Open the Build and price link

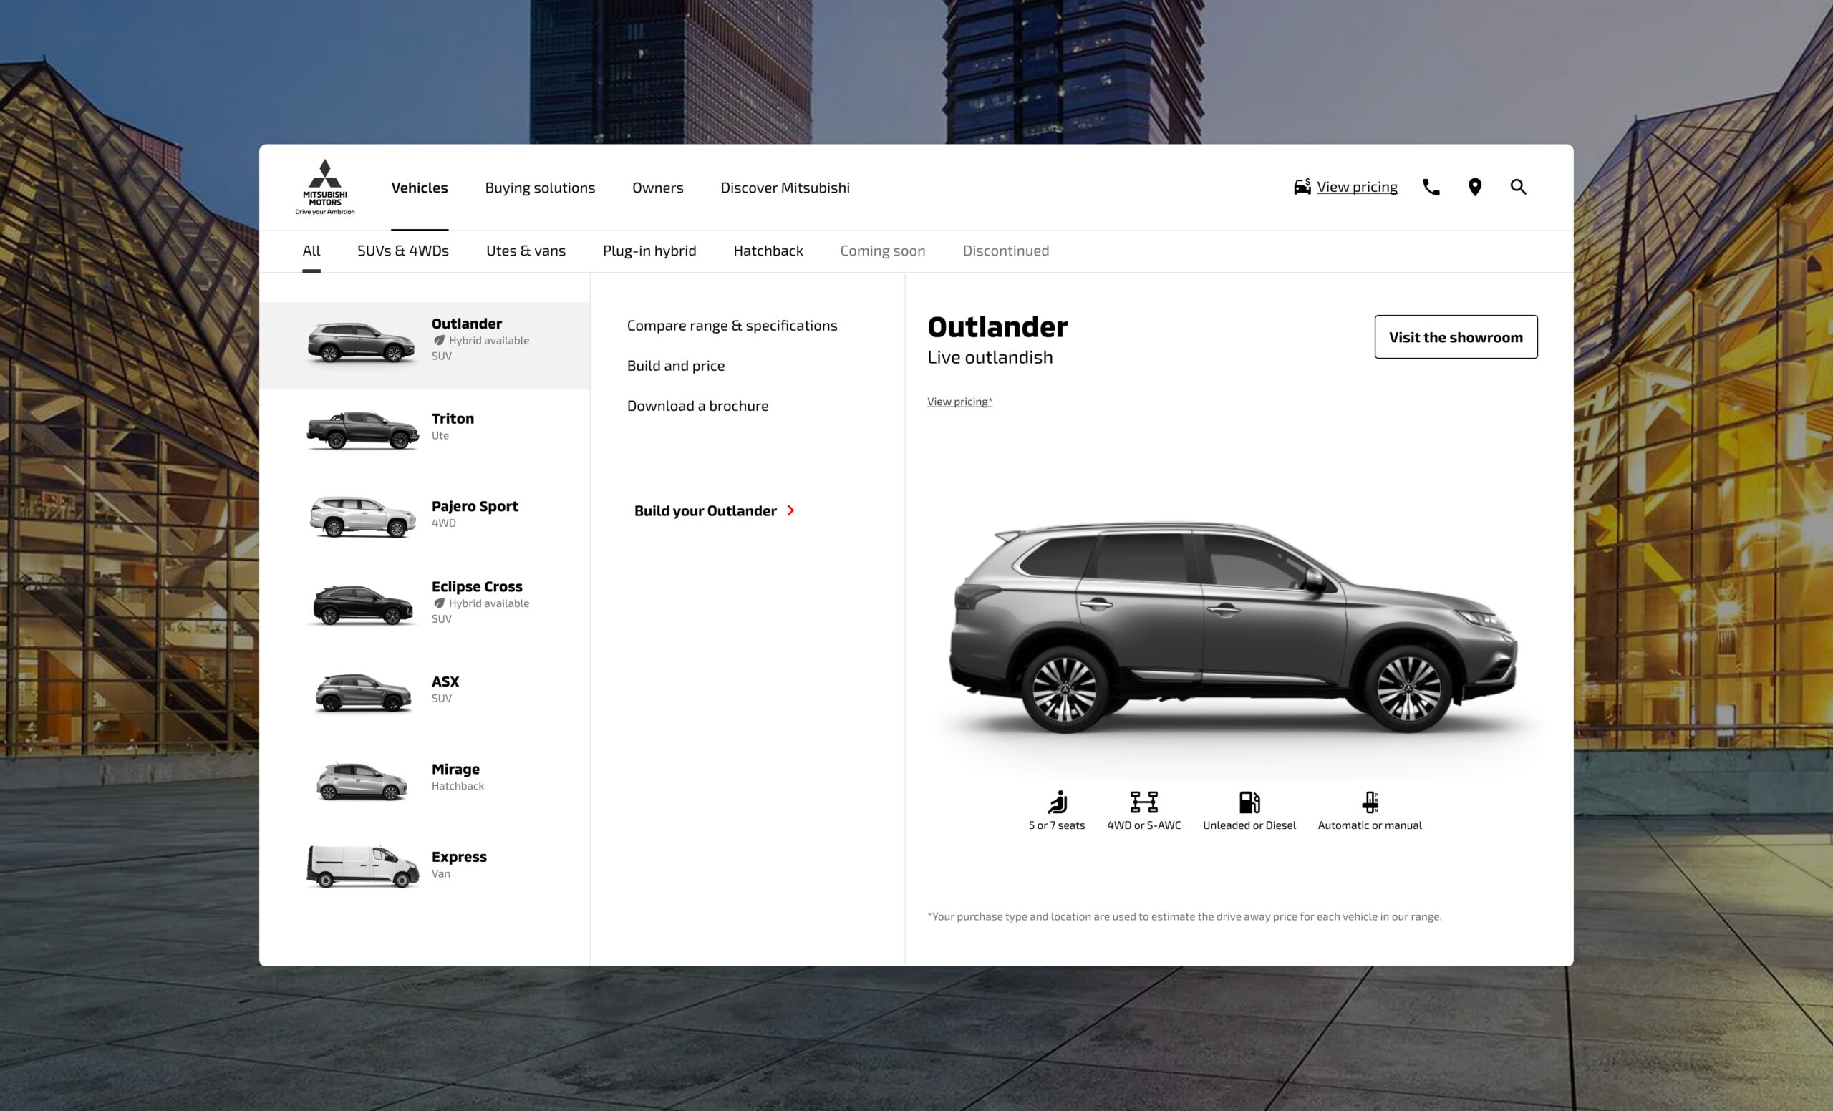[675, 366]
